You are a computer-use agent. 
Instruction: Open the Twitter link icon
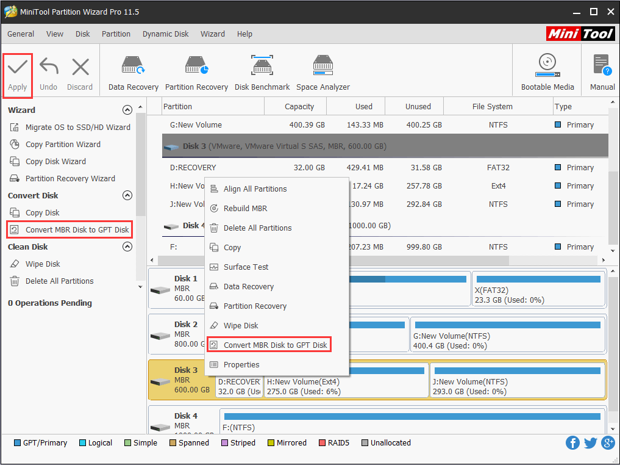590,443
